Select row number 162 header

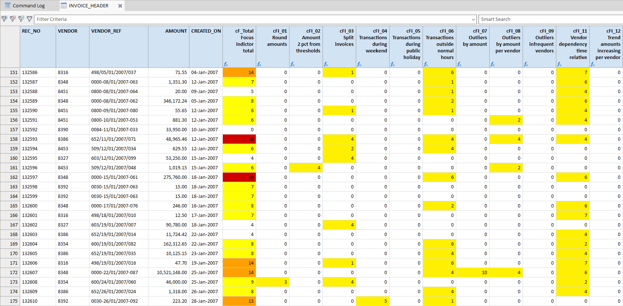tap(10, 177)
